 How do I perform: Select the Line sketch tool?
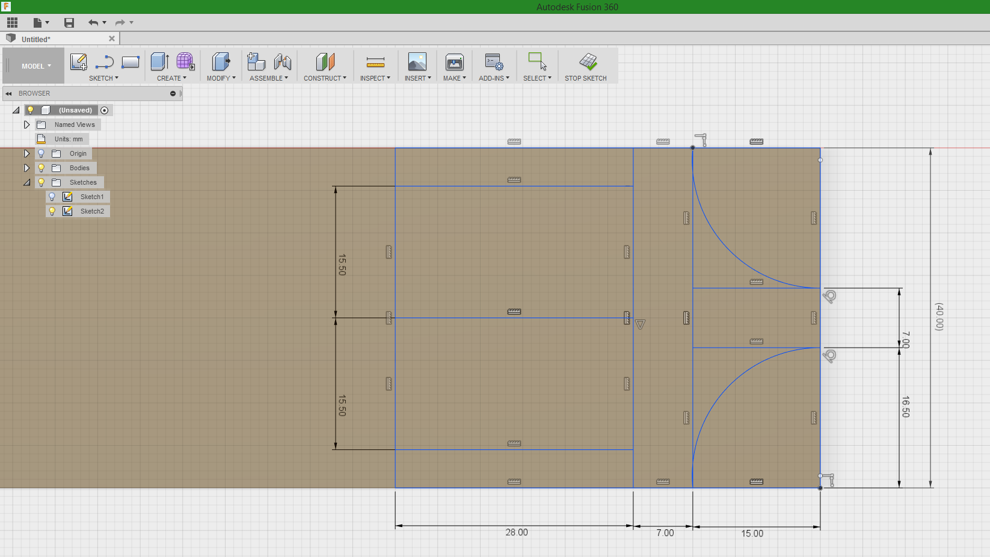105,61
